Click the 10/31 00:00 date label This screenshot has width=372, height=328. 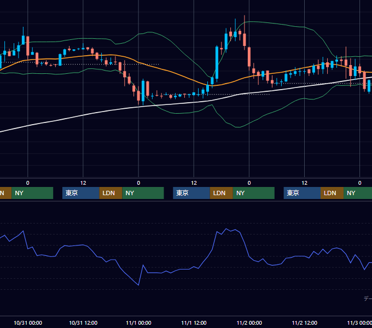[x=28, y=323]
